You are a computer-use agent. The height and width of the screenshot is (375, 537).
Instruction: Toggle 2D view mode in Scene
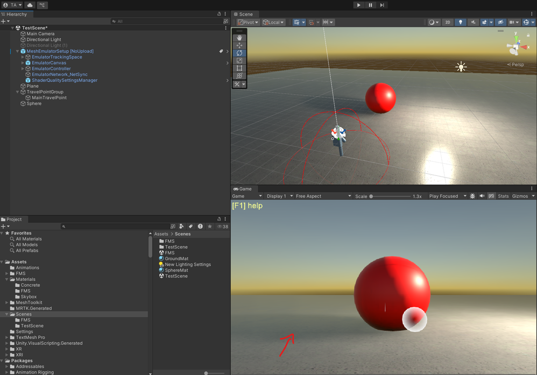447,22
